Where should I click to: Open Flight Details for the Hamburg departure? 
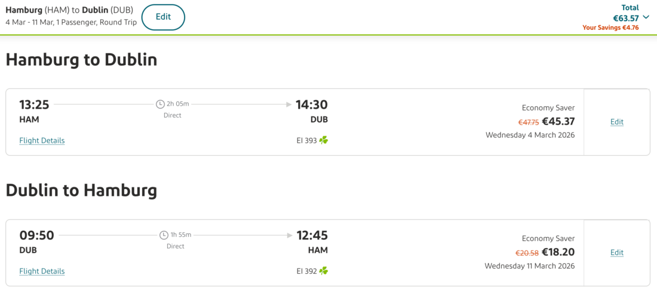pos(42,141)
